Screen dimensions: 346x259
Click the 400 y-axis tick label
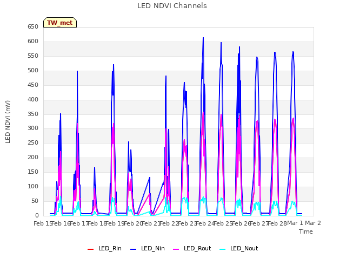[33, 99]
